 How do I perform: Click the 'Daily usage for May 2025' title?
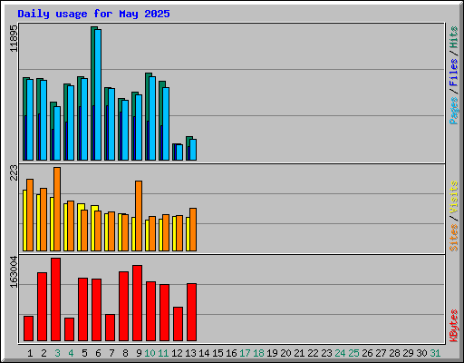pyautogui.click(x=93, y=14)
